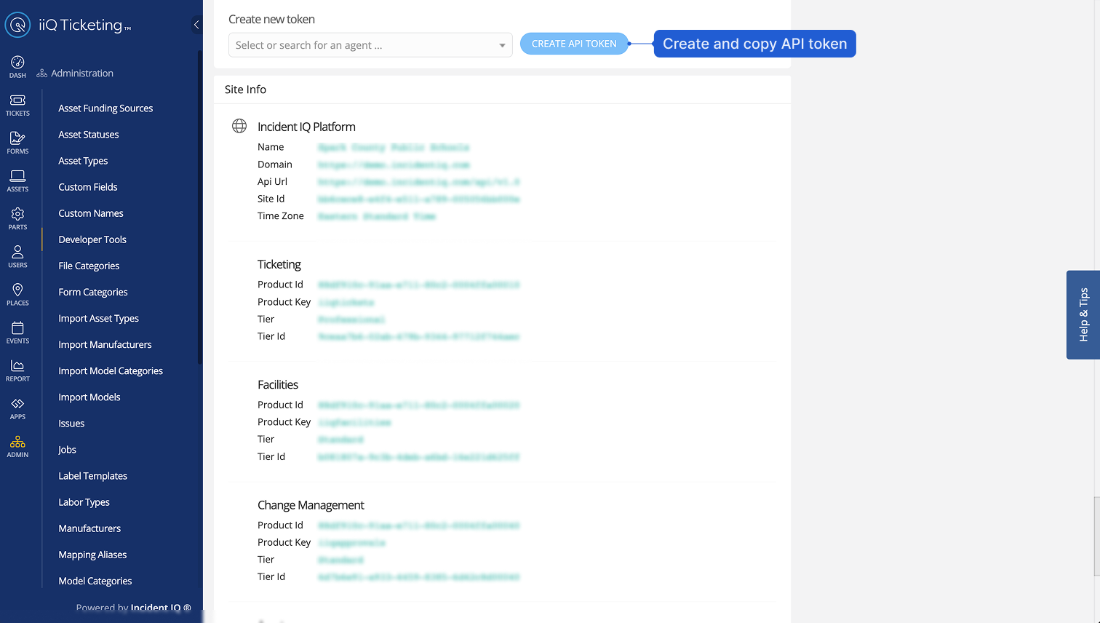
Task: Collapse the sidebar with the chevron arrow
Action: pos(196,25)
